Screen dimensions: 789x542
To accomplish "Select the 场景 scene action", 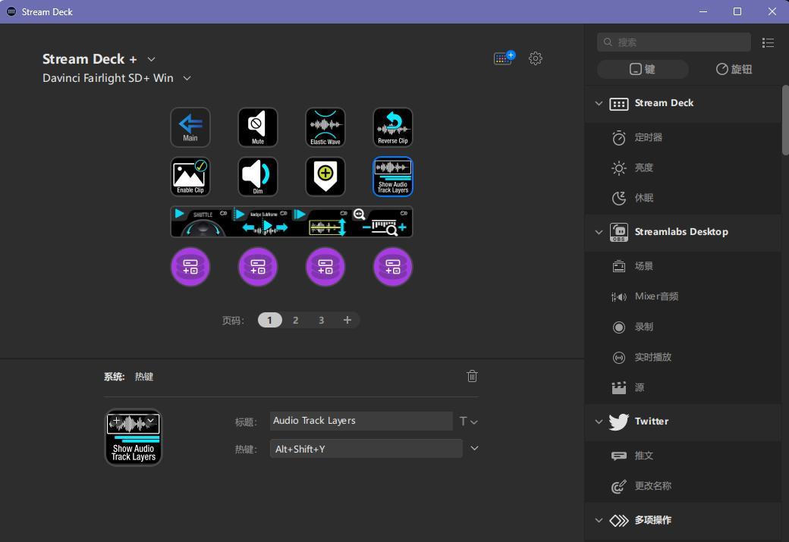I will pos(684,266).
